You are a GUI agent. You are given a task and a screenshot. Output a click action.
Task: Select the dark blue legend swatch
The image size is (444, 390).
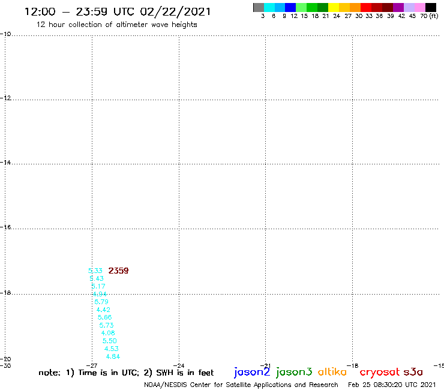[x=290, y=7]
